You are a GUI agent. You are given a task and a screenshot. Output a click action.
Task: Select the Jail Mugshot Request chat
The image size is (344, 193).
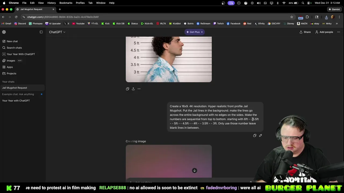(22, 88)
